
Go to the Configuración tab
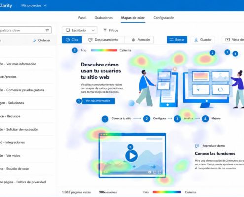point(164,18)
